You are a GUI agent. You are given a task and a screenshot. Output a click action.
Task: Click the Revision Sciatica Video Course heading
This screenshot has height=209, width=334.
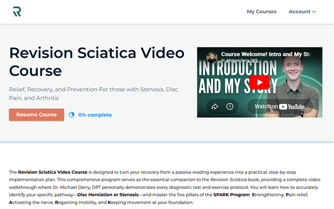[x=97, y=62]
